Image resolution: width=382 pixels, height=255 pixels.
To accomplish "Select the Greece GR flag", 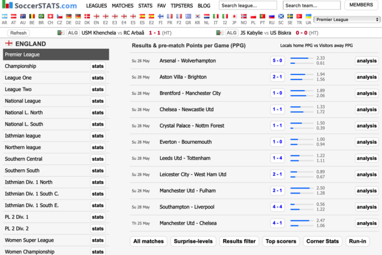I will [x=188, y=16].
